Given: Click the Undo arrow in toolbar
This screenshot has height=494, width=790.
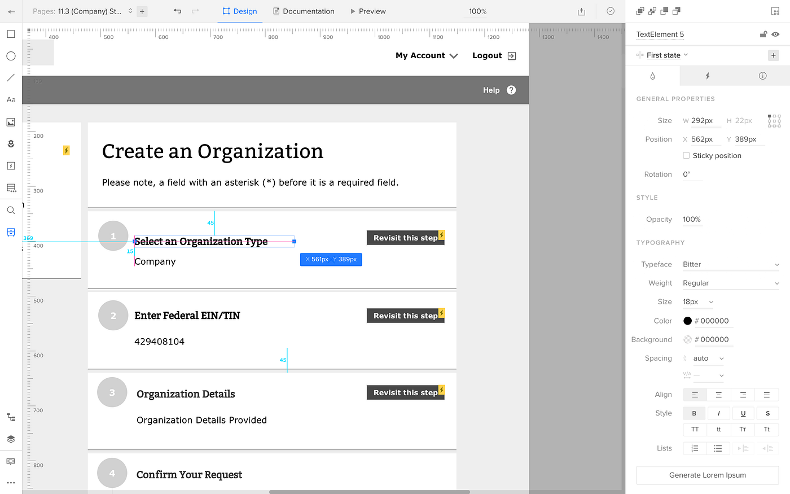Looking at the screenshot, I should pyautogui.click(x=177, y=11).
